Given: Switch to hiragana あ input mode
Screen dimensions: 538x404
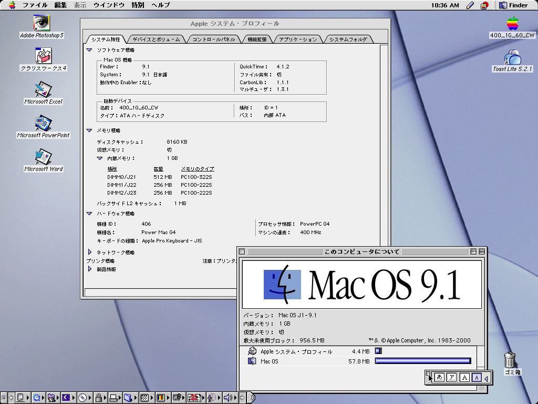Looking at the screenshot, I should click(440, 378).
